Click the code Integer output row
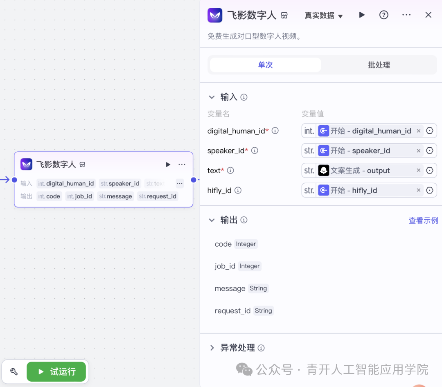442x387 pixels. tap(236, 244)
